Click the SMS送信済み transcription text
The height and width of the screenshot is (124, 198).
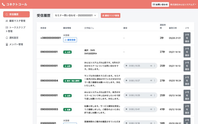click(91, 54)
